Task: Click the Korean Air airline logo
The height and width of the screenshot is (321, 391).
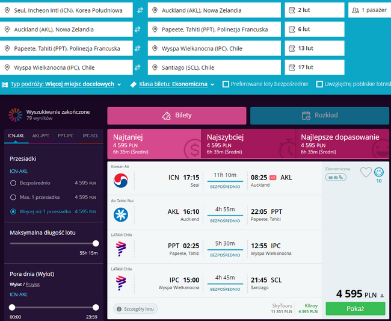Action: (x=121, y=180)
